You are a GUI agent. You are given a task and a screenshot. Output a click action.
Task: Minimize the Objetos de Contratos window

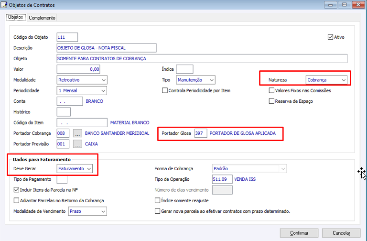click(331, 5)
